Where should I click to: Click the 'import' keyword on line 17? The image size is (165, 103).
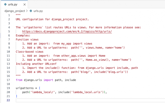tap(48, 80)
